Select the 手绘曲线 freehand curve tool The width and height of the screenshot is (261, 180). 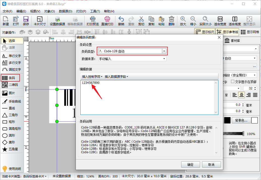[12, 101]
